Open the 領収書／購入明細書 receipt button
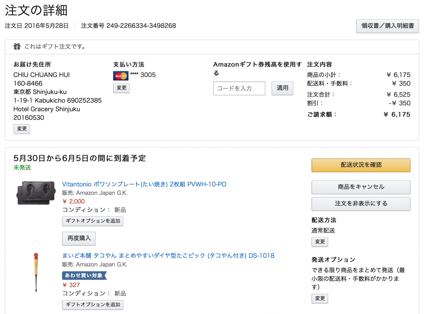This screenshot has height=314, width=424. click(387, 26)
